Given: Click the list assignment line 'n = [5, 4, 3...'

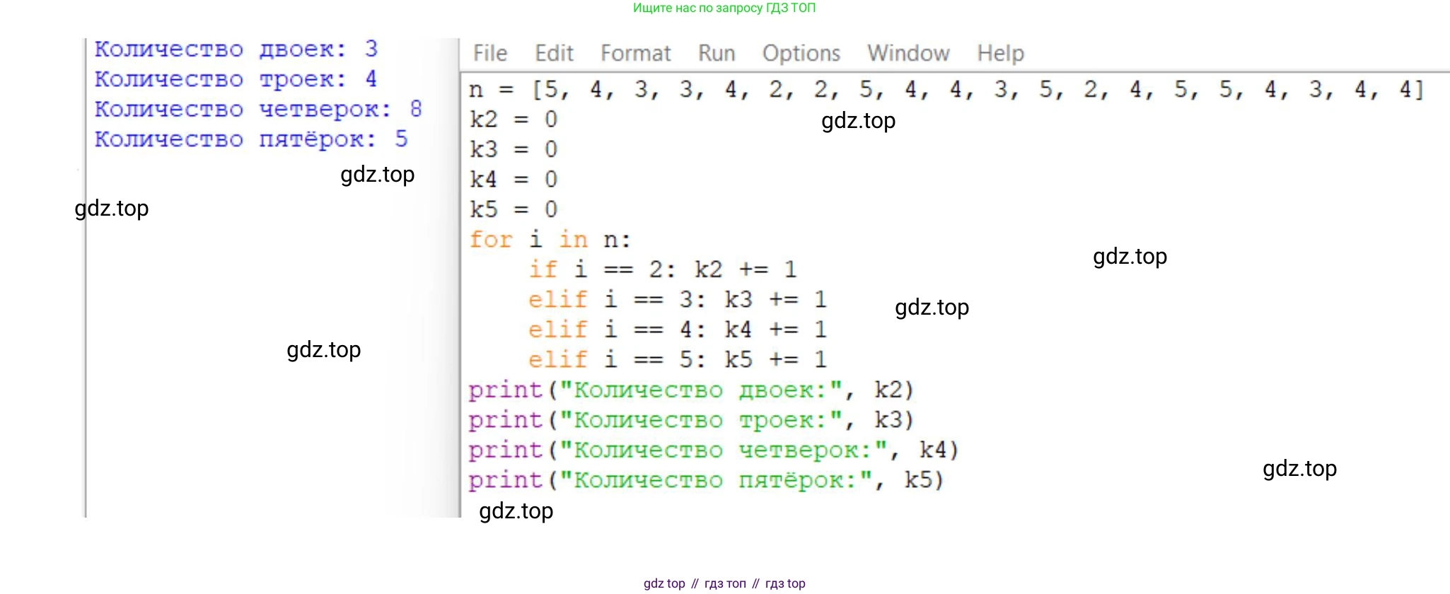Looking at the screenshot, I should [946, 90].
